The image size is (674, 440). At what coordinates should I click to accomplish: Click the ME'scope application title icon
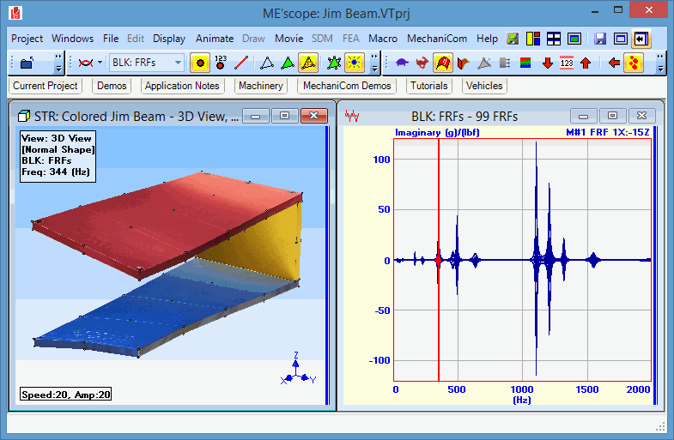click(x=16, y=13)
